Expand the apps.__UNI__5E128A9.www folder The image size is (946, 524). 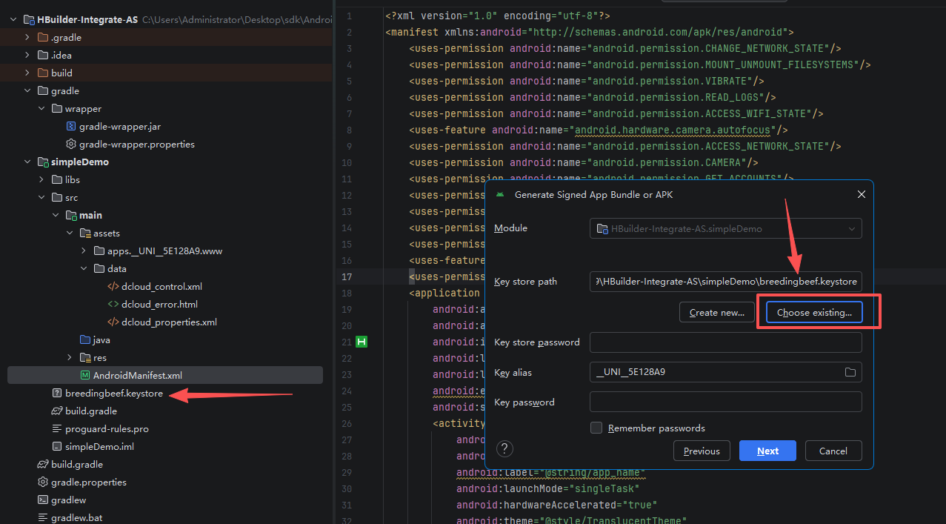(x=84, y=251)
